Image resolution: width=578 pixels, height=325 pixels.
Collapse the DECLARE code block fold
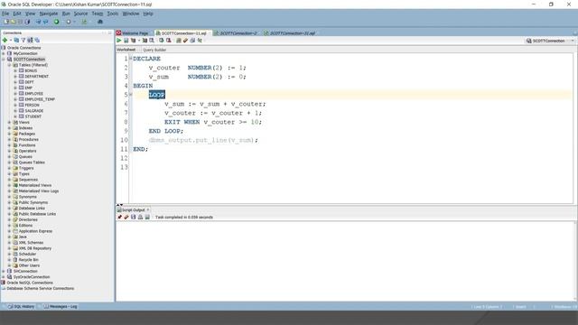click(130, 58)
